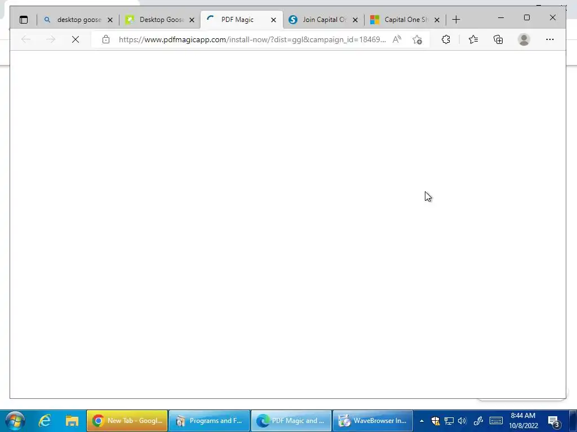Open File Explorer from taskbar
Viewport: 577px width, 432px height.
72,421
